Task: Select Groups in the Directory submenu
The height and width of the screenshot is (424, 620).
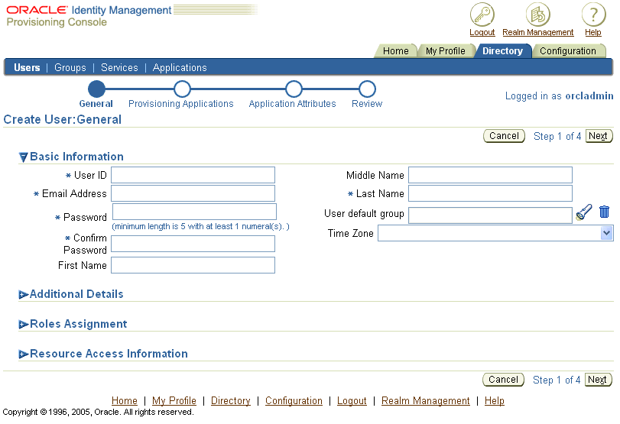Action: (70, 68)
